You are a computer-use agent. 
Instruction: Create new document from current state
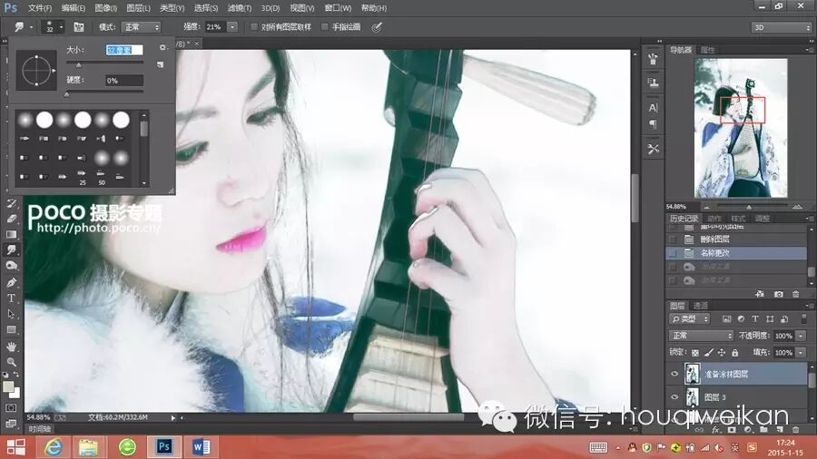[x=760, y=294]
